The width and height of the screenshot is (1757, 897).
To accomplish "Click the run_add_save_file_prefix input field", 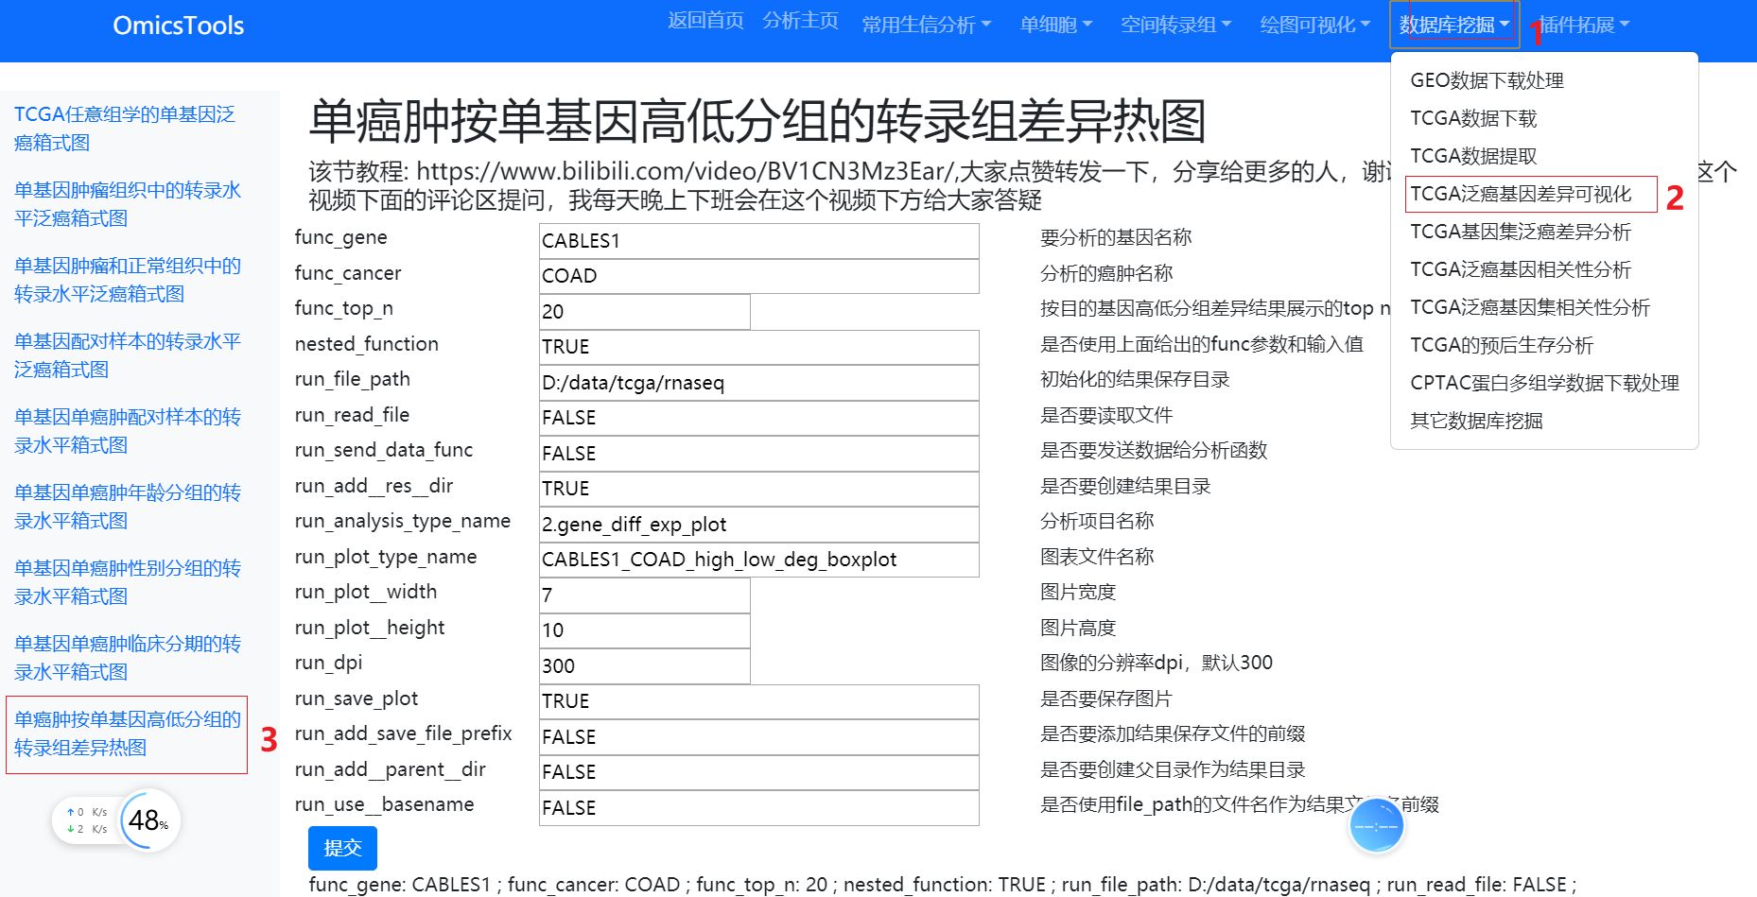I will (758, 737).
